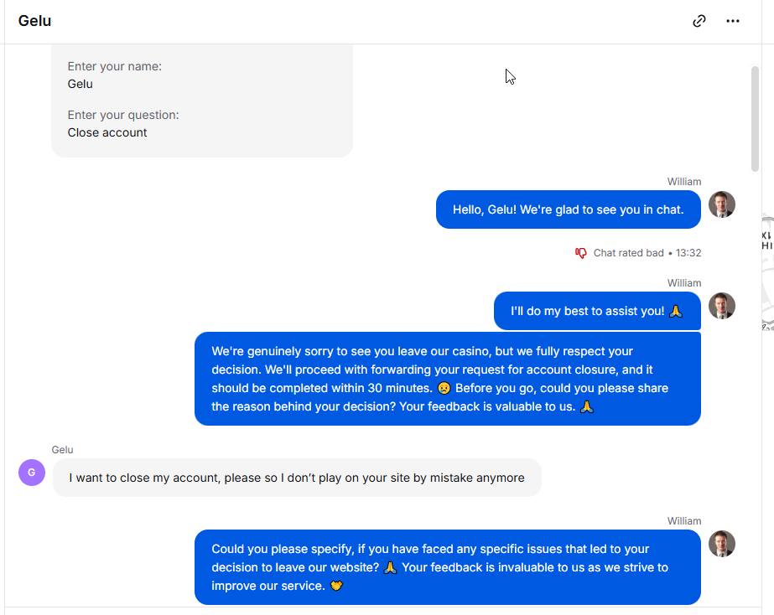Click Gelu's "I want to close my account" message
Screen dimensions: 774x615
tap(297, 478)
